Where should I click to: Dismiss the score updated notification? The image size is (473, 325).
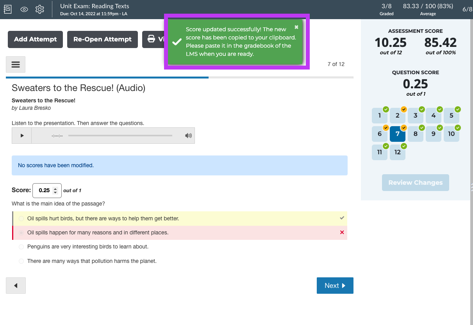pos(296,27)
